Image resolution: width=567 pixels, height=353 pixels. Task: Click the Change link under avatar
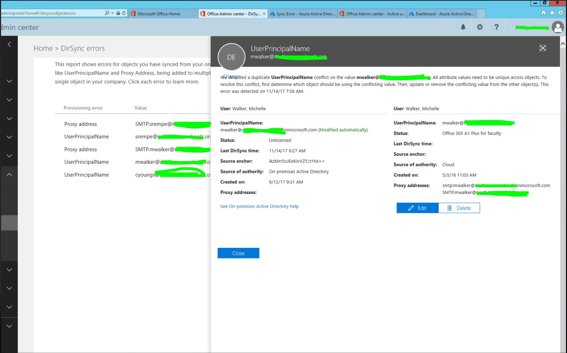(x=231, y=76)
